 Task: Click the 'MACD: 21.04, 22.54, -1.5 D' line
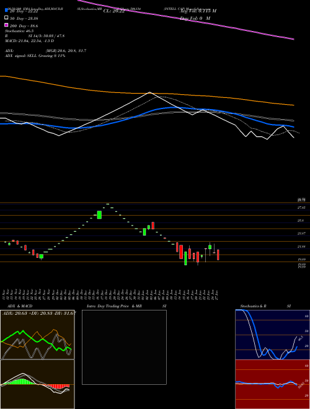tap(30, 41)
